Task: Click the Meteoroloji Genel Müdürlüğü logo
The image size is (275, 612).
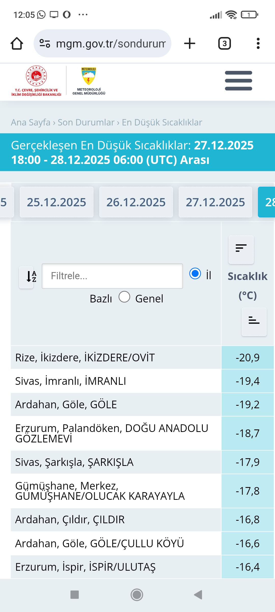Action: tap(89, 81)
